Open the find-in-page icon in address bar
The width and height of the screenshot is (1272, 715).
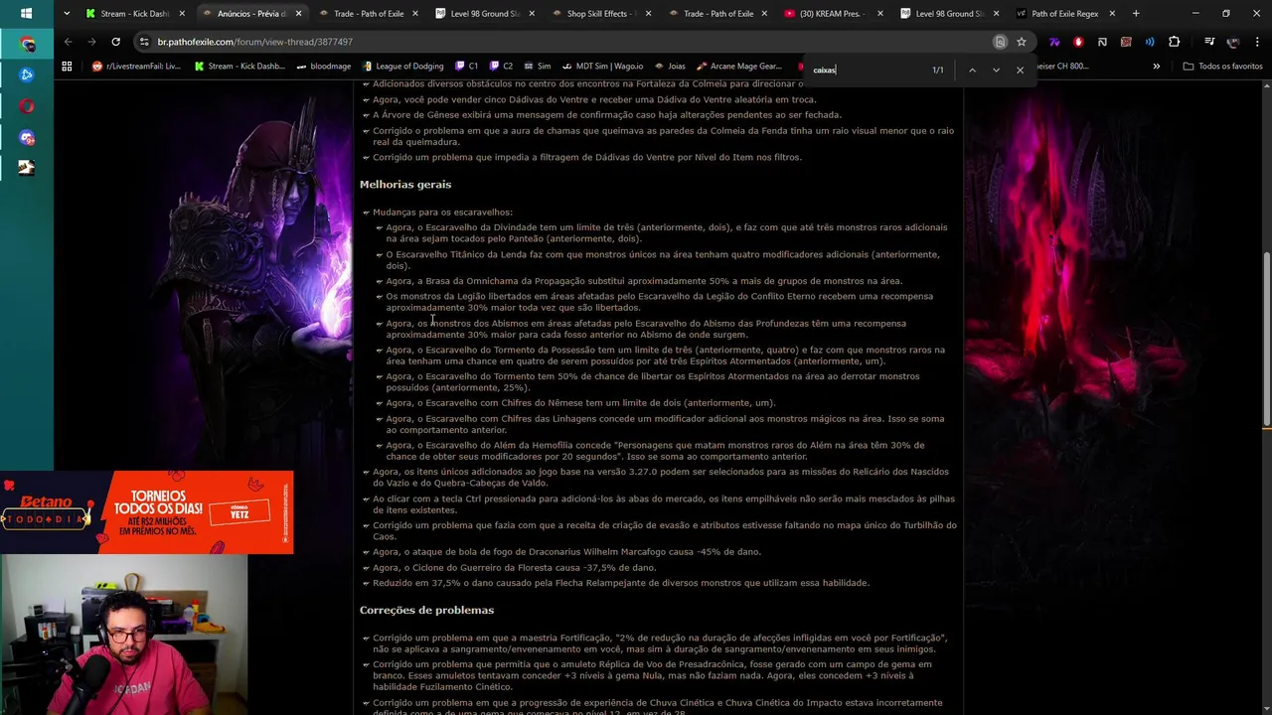[1000, 42]
